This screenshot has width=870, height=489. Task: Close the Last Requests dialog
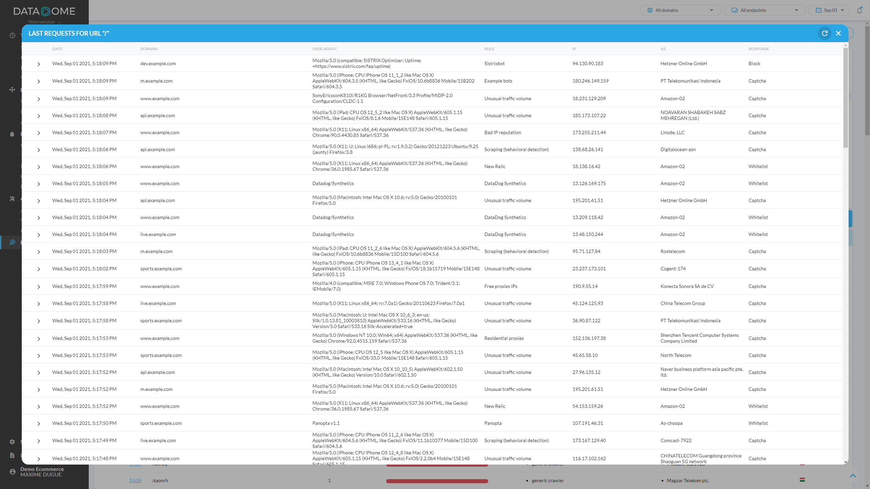click(838, 33)
